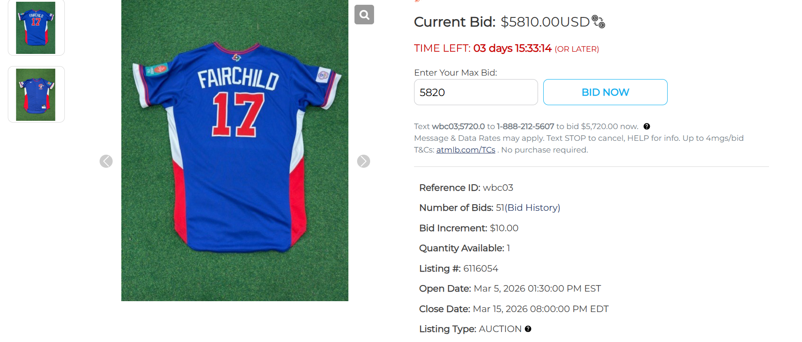Click the red time left countdown

point(512,48)
